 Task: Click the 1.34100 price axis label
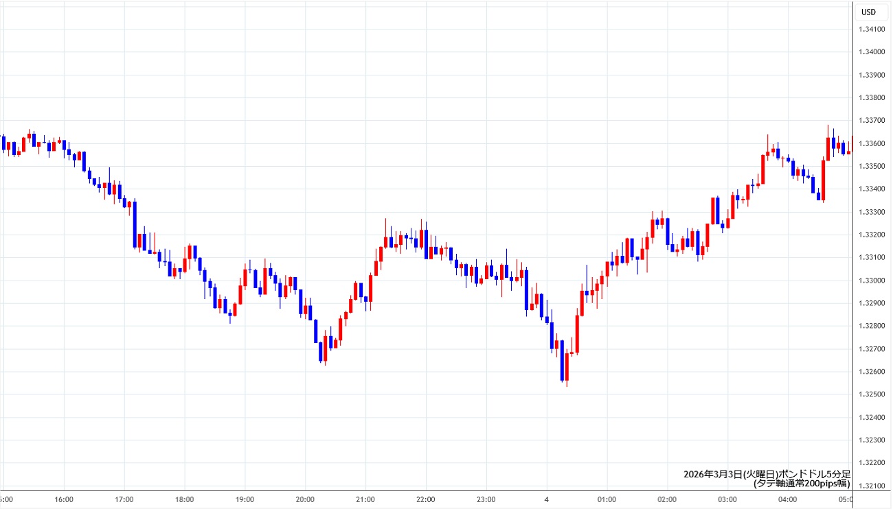(x=871, y=29)
